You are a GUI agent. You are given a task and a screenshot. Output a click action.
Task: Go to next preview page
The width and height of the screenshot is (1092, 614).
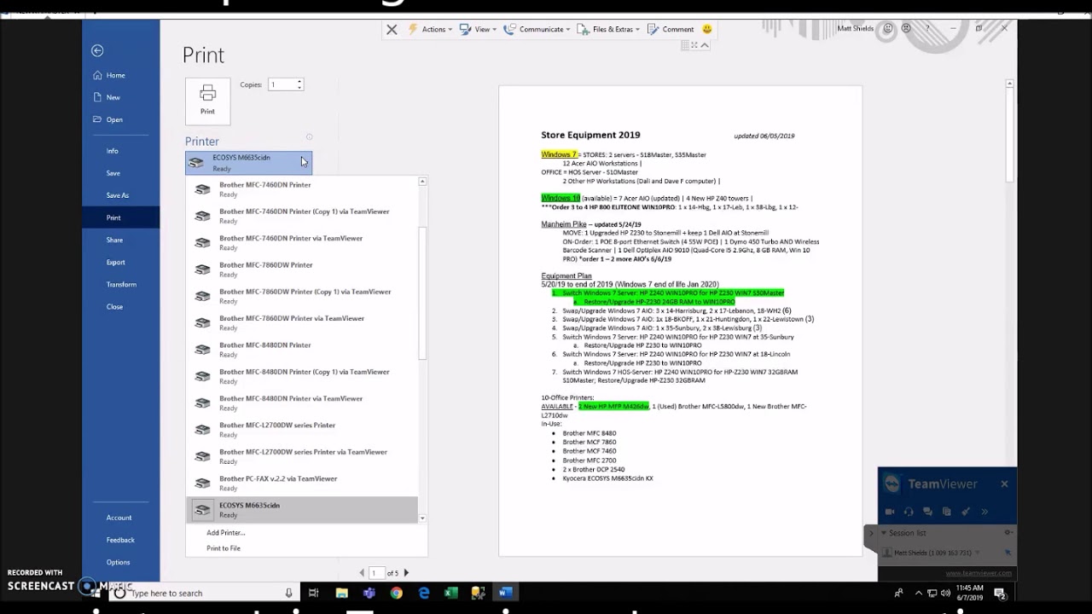(x=406, y=573)
